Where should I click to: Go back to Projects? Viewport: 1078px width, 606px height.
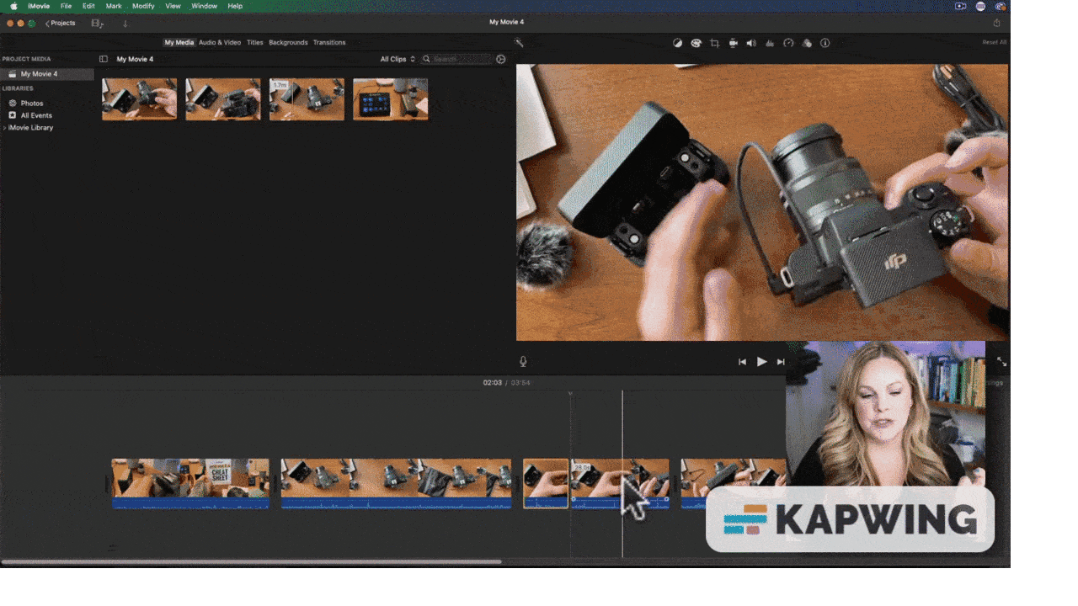tap(61, 24)
